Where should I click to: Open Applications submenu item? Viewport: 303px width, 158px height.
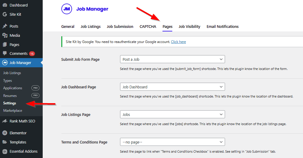(12, 88)
